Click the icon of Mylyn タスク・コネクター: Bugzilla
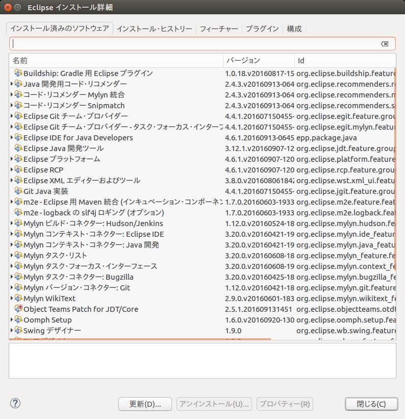The width and height of the screenshot is (405, 419). pos(18,277)
